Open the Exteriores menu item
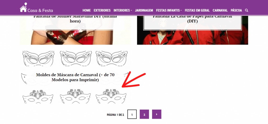The width and height of the screenshot is (268, 124). point(102,10)
